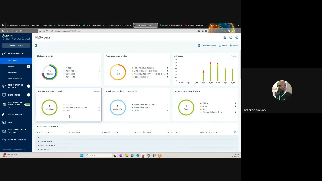Expand the alert row labeled with dash
The height and width of the screenshot is (181, 322).
point(38,137)
